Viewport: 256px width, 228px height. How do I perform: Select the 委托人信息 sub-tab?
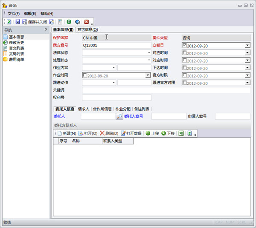65,109
